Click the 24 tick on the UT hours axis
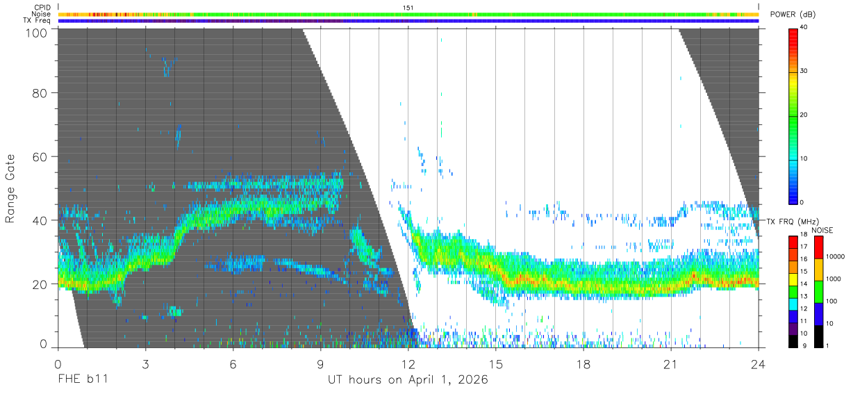 tap(759, 364)
